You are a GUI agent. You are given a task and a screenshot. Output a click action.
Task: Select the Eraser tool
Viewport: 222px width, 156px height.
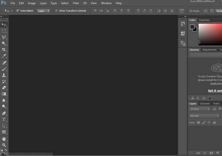tap(4, 88)
